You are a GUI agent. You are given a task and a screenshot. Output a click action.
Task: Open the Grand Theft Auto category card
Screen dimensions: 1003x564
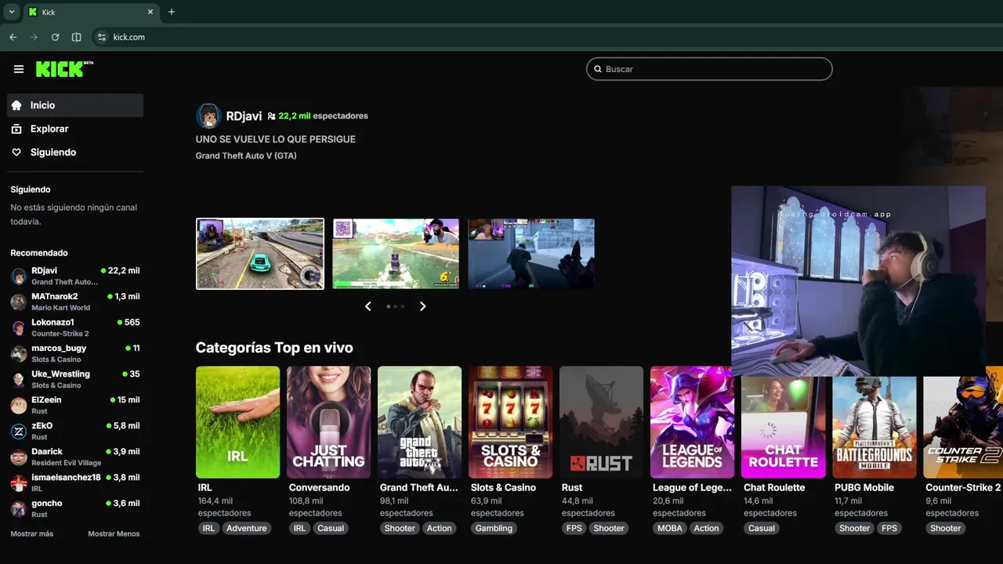point(419,422)
